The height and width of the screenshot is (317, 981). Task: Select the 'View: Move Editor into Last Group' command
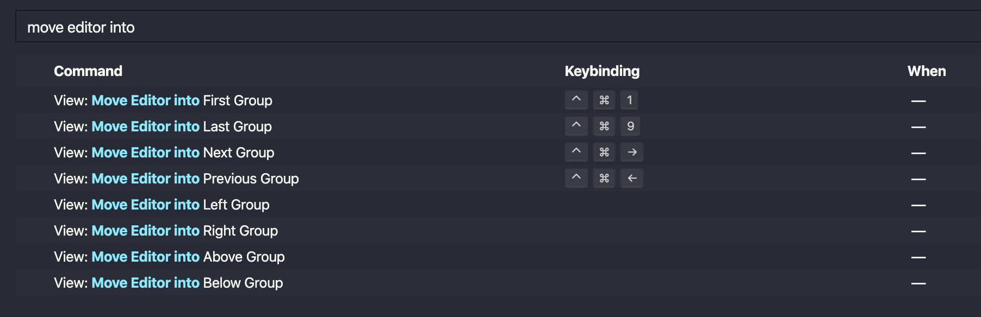(x=163, y=126)
